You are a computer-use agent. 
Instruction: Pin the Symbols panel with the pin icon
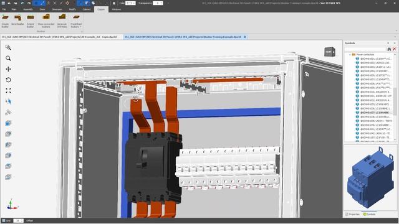click(388, 43)
